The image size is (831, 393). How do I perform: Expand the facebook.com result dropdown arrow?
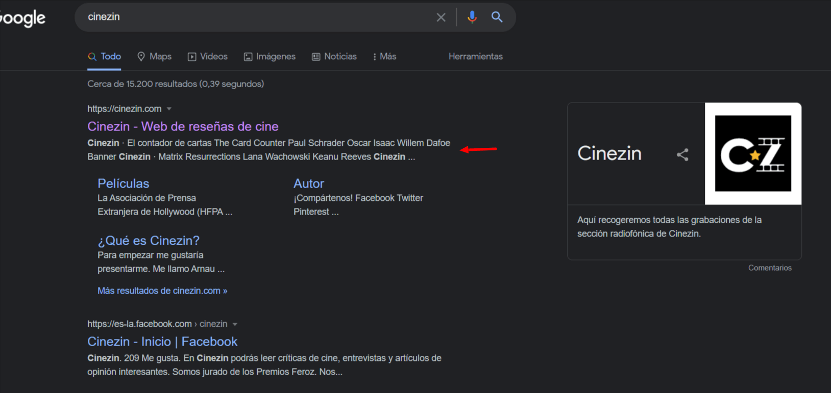[235, 324]
